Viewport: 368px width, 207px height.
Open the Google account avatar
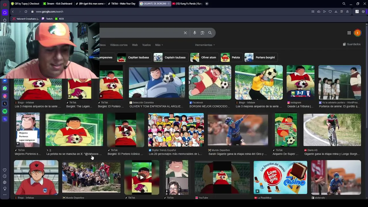pyautogui.click(x=357, y=33)
